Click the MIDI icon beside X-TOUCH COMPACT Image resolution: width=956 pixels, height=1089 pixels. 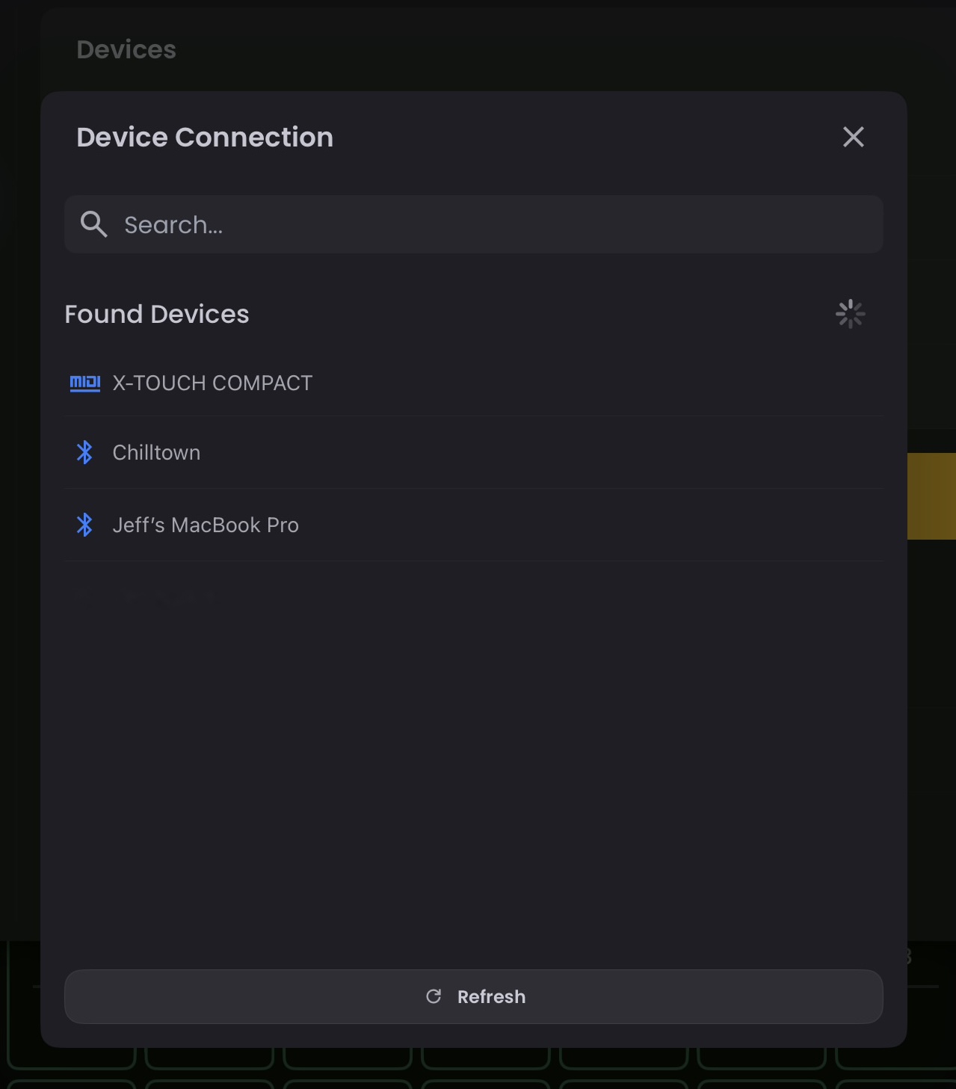click(85, 383)
